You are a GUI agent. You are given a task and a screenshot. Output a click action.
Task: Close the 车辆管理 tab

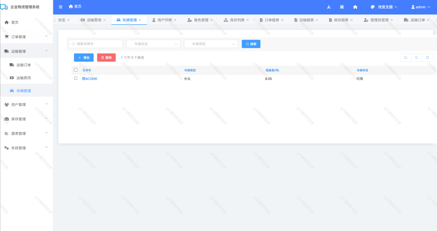140,20
